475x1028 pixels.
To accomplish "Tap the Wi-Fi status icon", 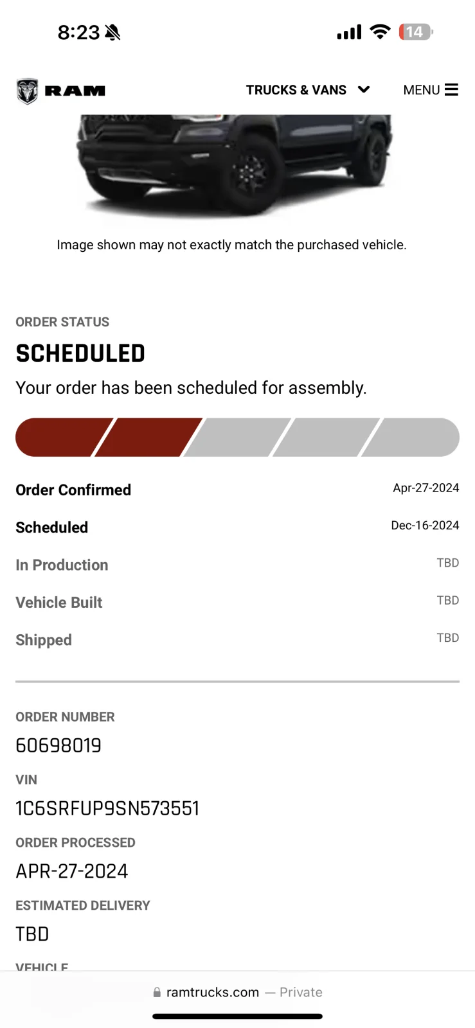I will [x=381, y=31].
